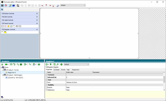Screen dimensions: 166x101
Task: Click the green gear settings icon
Action: pyautogui.click(x=61, y=64)
